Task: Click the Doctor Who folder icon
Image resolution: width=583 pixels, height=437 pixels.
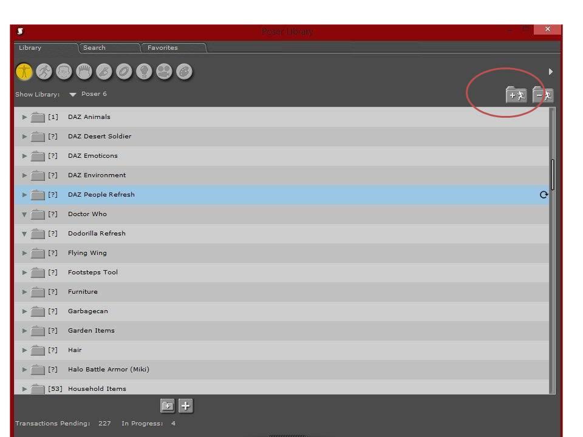Action: 37,214
